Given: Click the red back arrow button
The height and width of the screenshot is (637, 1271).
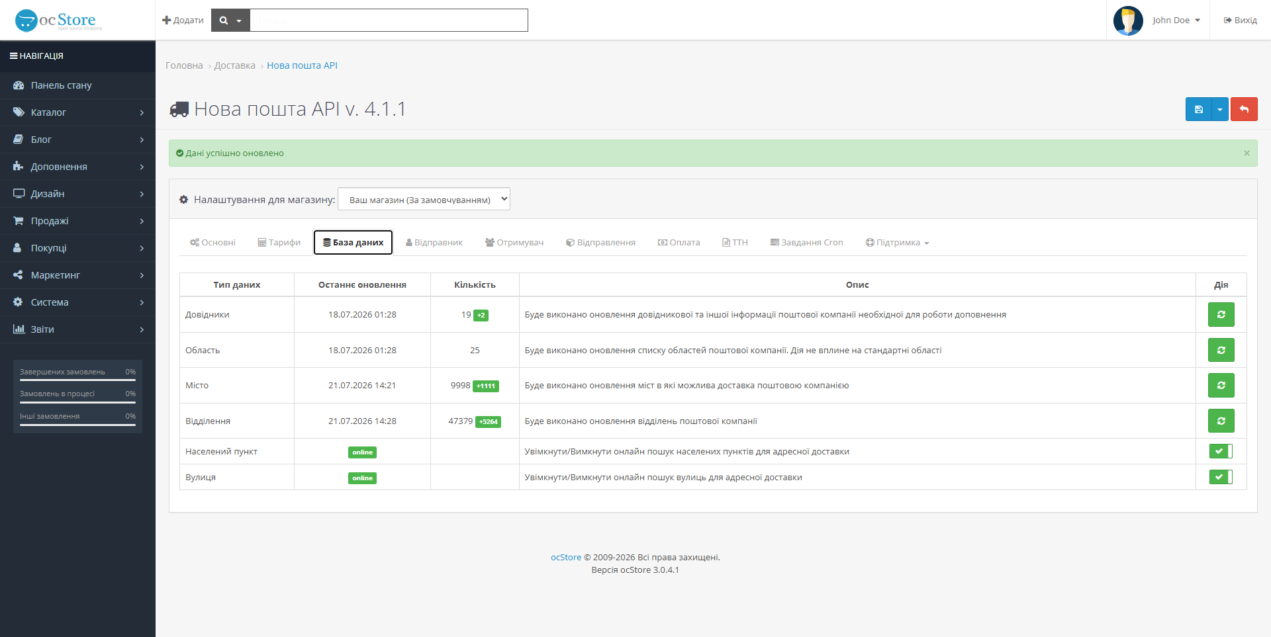Looking at the screenshot, I should [x=1244, y=109].
